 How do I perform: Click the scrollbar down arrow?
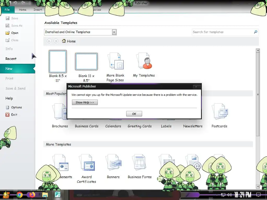click(x=258, y=186)
